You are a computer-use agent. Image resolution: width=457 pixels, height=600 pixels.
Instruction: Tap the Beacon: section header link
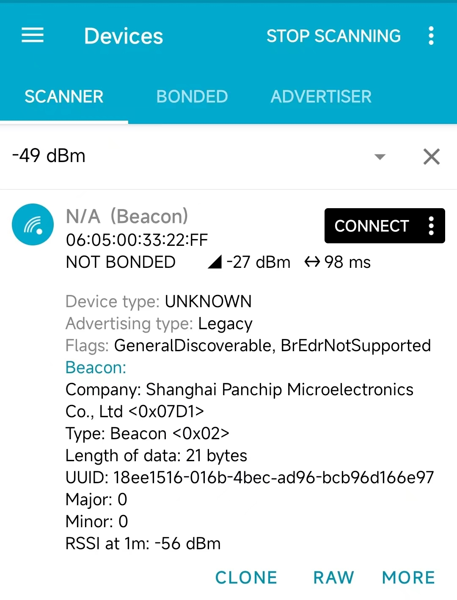[x=96, y=367]
